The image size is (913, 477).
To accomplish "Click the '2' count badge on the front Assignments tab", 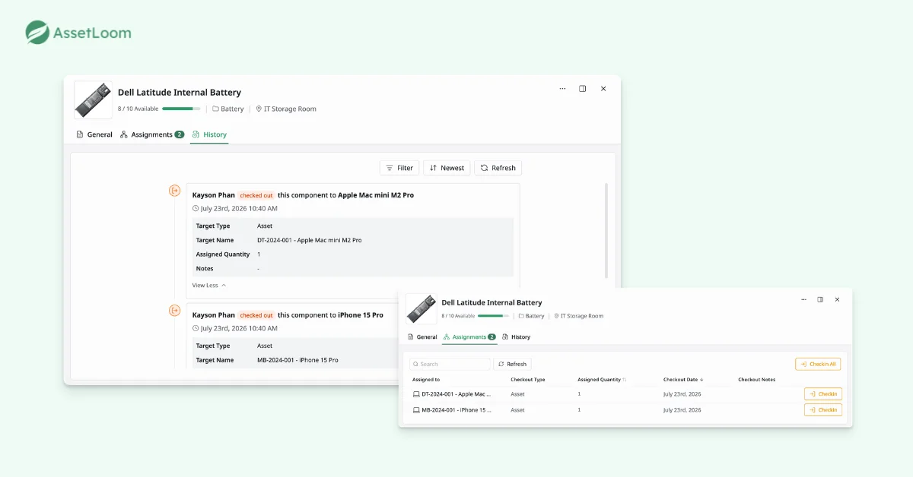I will pos(491,336).
